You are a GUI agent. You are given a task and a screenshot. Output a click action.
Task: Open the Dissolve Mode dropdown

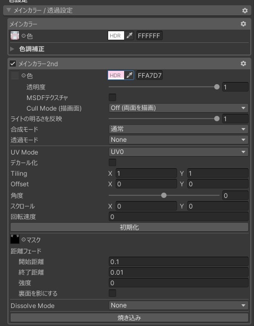click(x=179, y=305)
